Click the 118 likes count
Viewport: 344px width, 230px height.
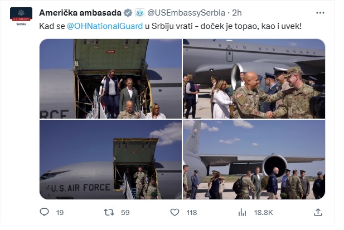coord(192,213)
